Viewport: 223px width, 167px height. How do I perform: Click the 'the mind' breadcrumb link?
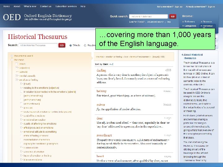(100, 57)
